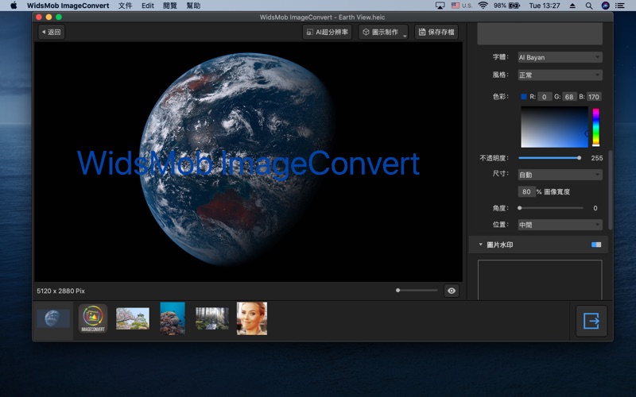The image size is (636, 397).
Task: Open the AI超分辨率 tool
Action: [x=327, y=32]
